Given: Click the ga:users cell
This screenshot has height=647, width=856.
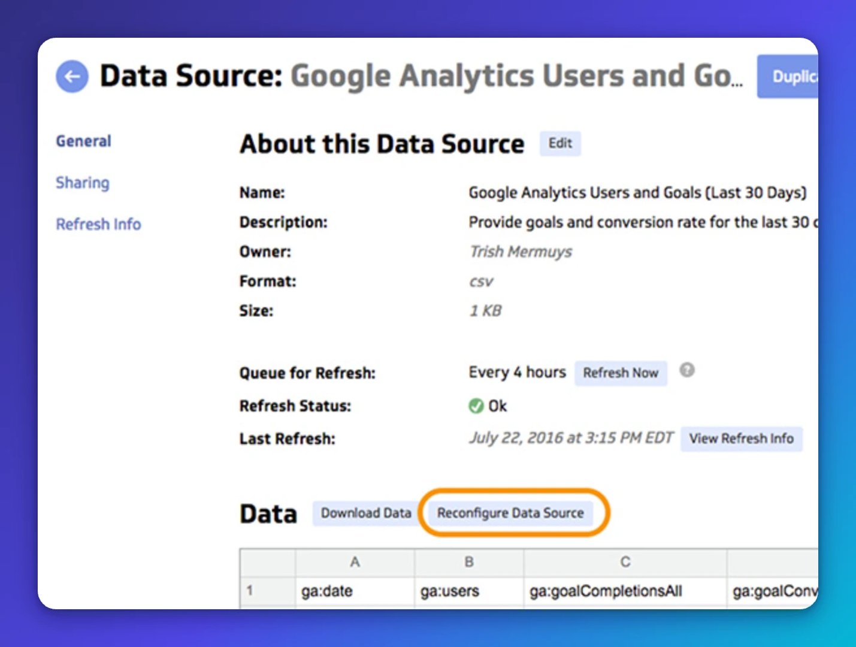Looking at the screenshot, I should [x=469, y=591].
